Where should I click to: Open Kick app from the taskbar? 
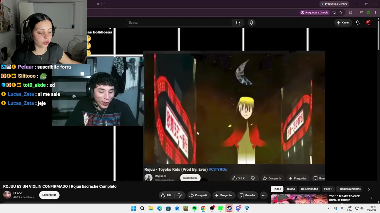point(221,208)
